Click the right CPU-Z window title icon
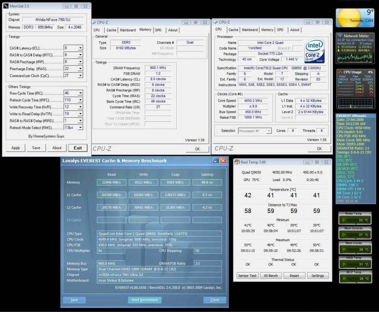The height and width of the screenshot is (312, 379). tap(215, 22)
